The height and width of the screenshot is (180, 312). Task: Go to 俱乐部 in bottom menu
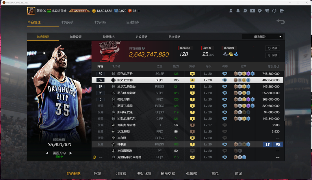coord(192,174)
